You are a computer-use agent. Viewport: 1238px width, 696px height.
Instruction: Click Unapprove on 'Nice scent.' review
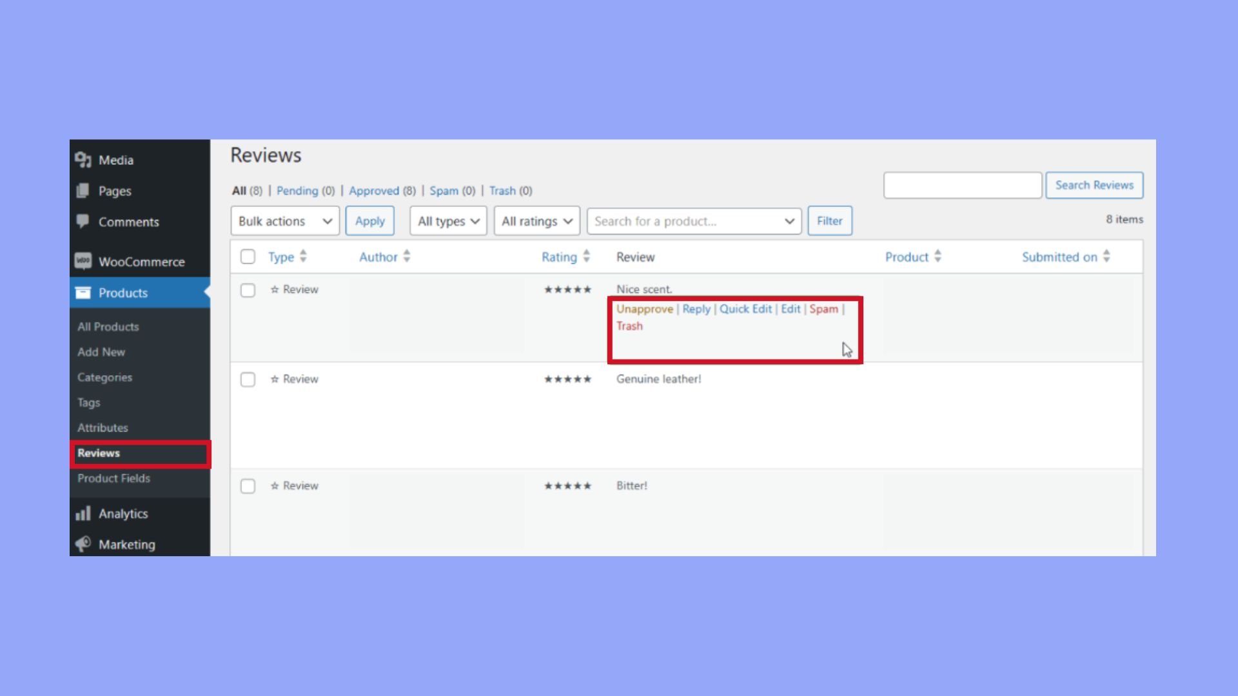click(x=644, y=309)
